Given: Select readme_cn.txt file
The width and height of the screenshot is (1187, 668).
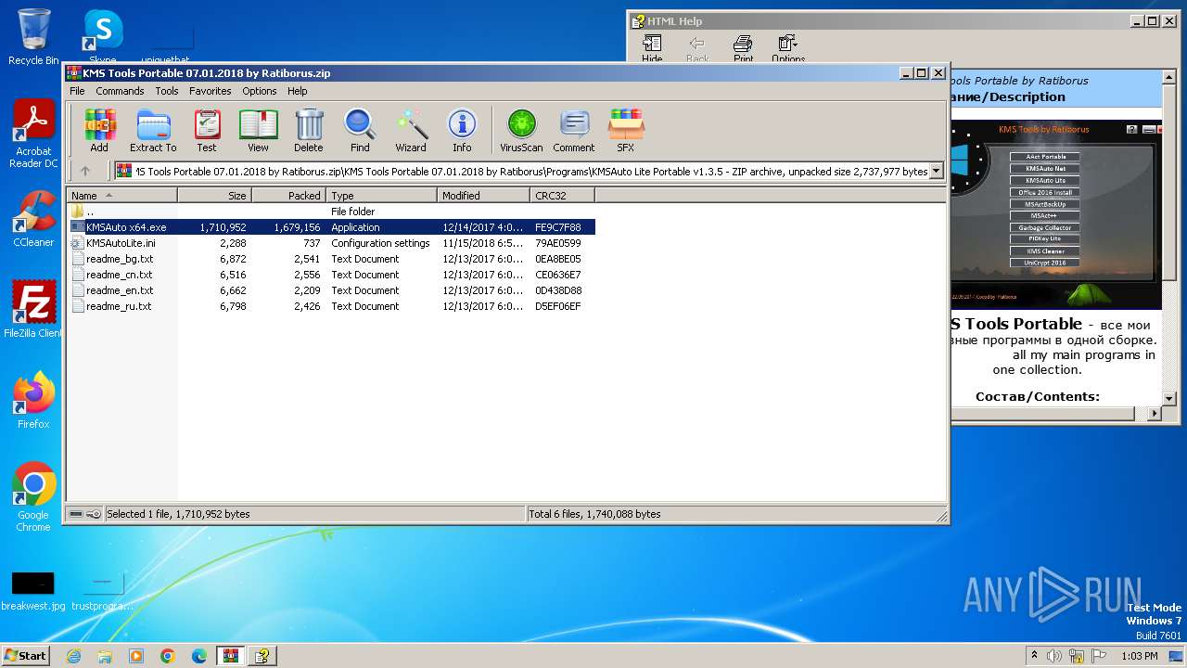Looking at the screenshot, I should (331, 275).
